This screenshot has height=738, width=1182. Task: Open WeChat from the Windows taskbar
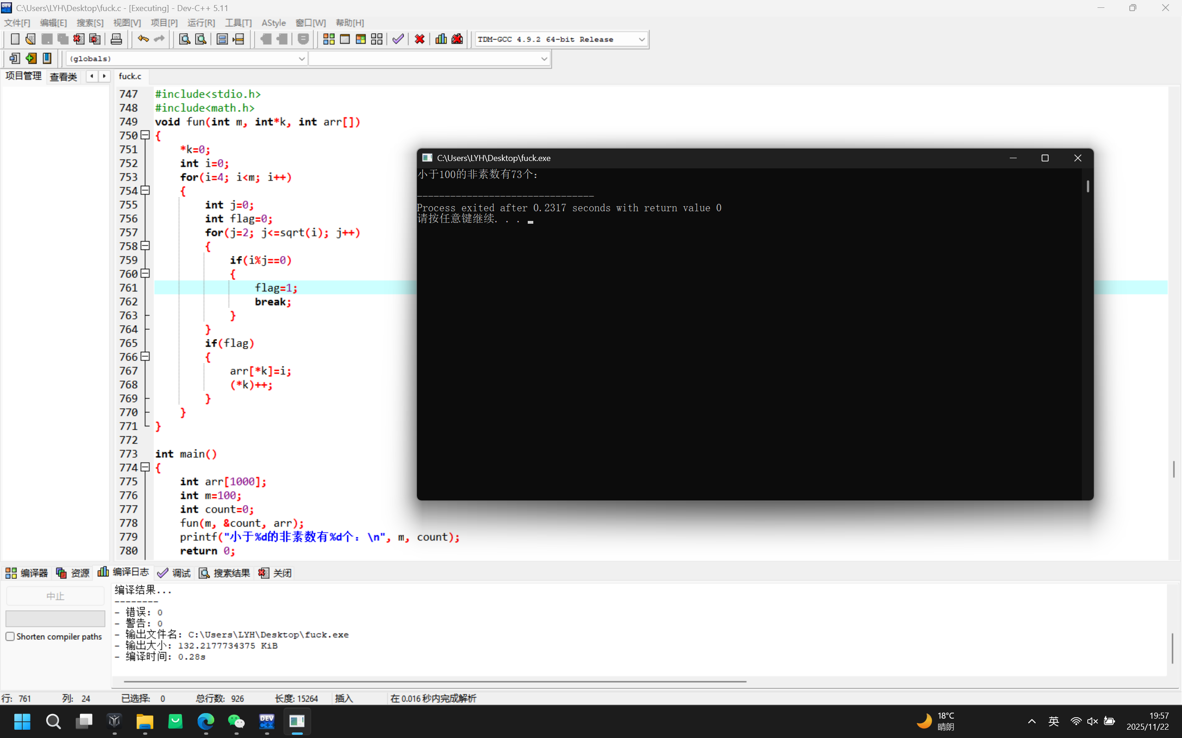pyautogui.click(x=236, y=721)
